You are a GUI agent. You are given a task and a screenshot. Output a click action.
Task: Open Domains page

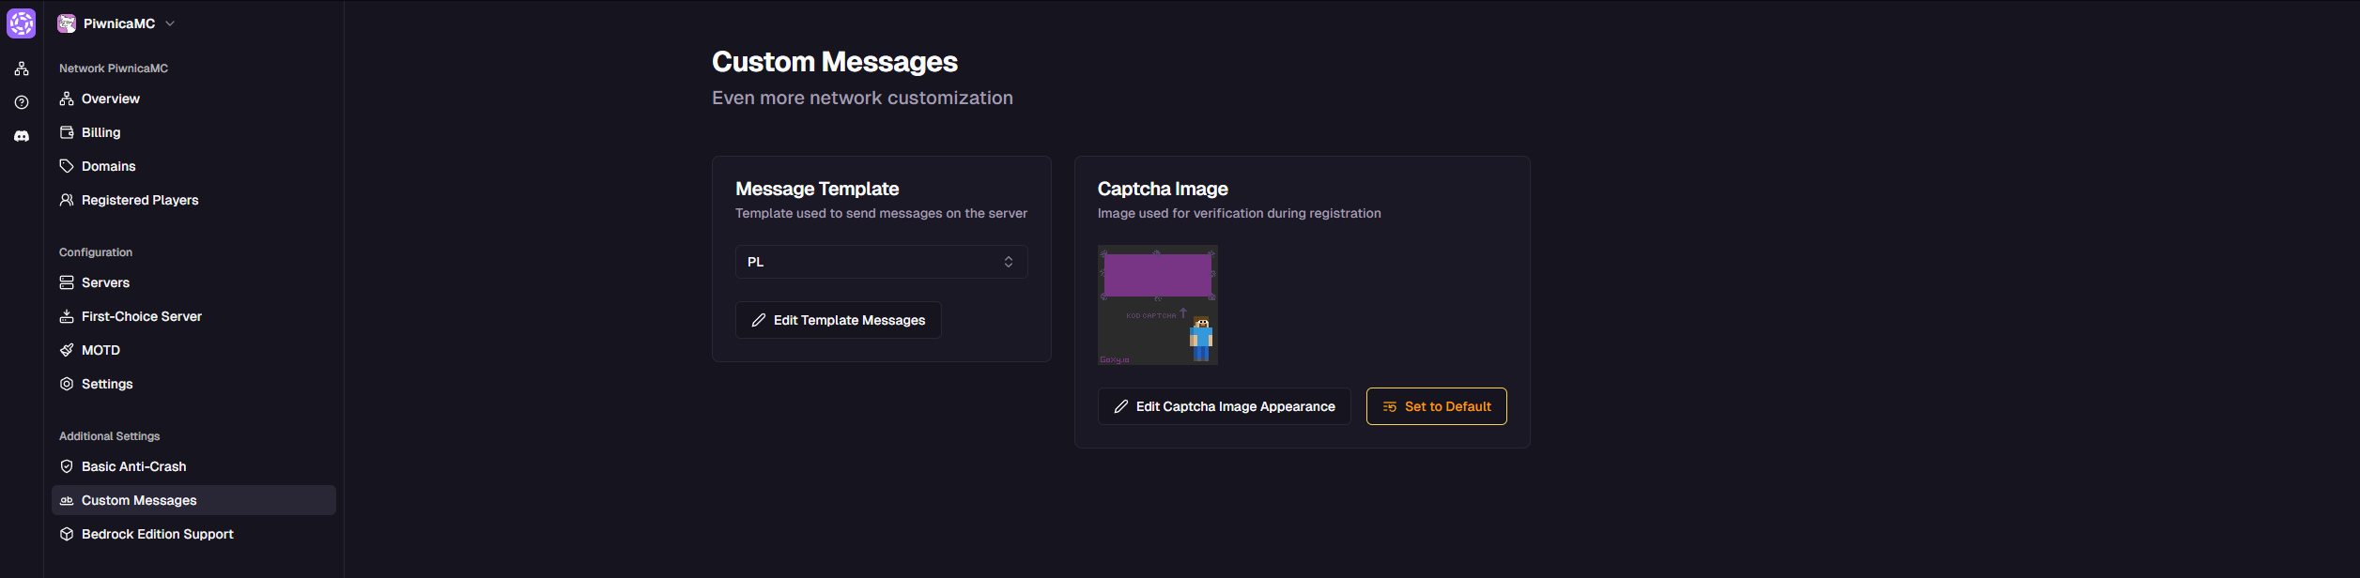click(x=193, y=166)
